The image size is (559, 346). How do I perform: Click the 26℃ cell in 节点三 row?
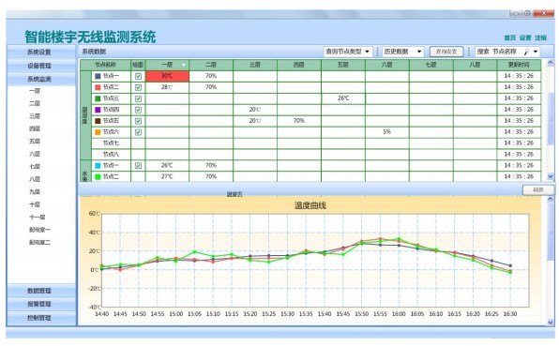point(343,98)
